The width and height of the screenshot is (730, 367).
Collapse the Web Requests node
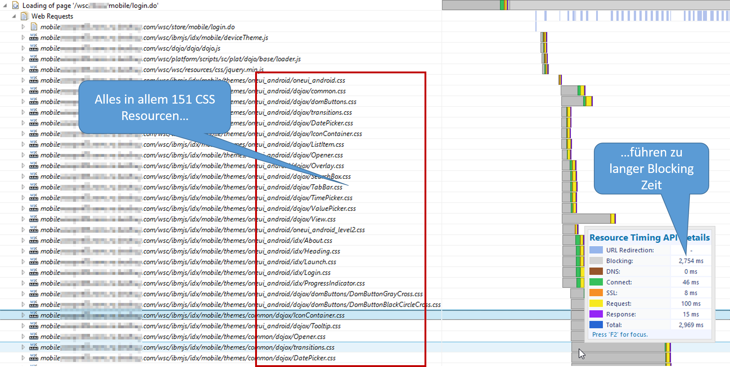pos(14,16)
